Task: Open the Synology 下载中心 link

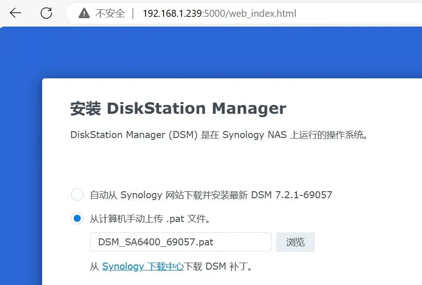Action: click(143, 266)
